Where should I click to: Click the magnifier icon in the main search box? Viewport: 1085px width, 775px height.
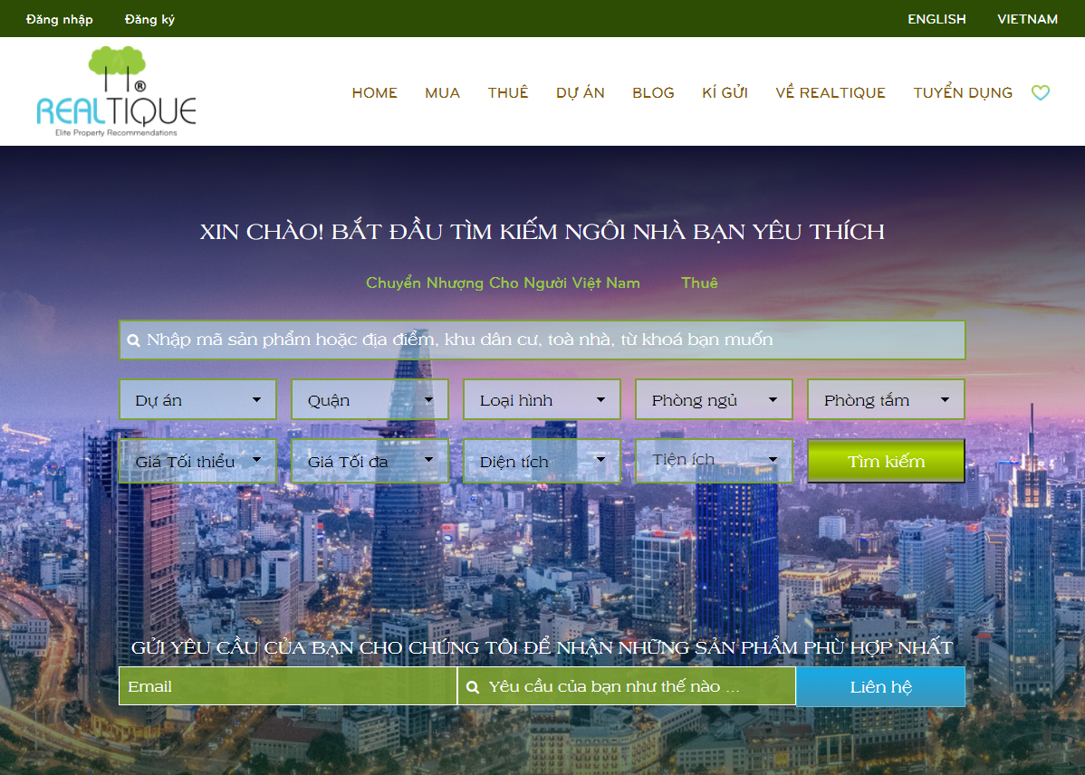coord(133,340)
